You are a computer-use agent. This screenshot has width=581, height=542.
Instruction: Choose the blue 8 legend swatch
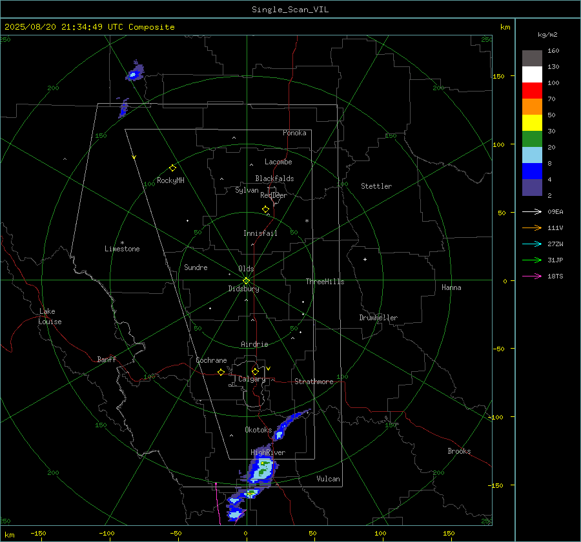[532, 171]
